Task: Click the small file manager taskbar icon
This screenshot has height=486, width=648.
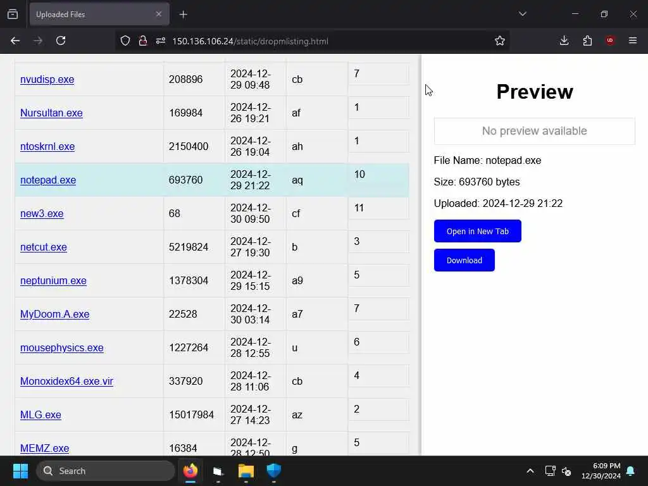Action: (218, 471)
